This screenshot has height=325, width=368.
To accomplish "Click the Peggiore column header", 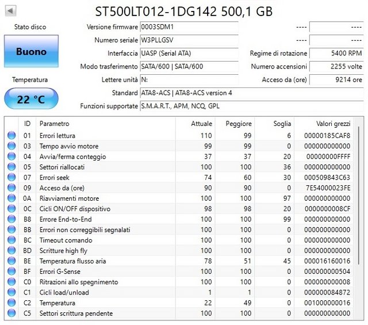I will 235,124.
